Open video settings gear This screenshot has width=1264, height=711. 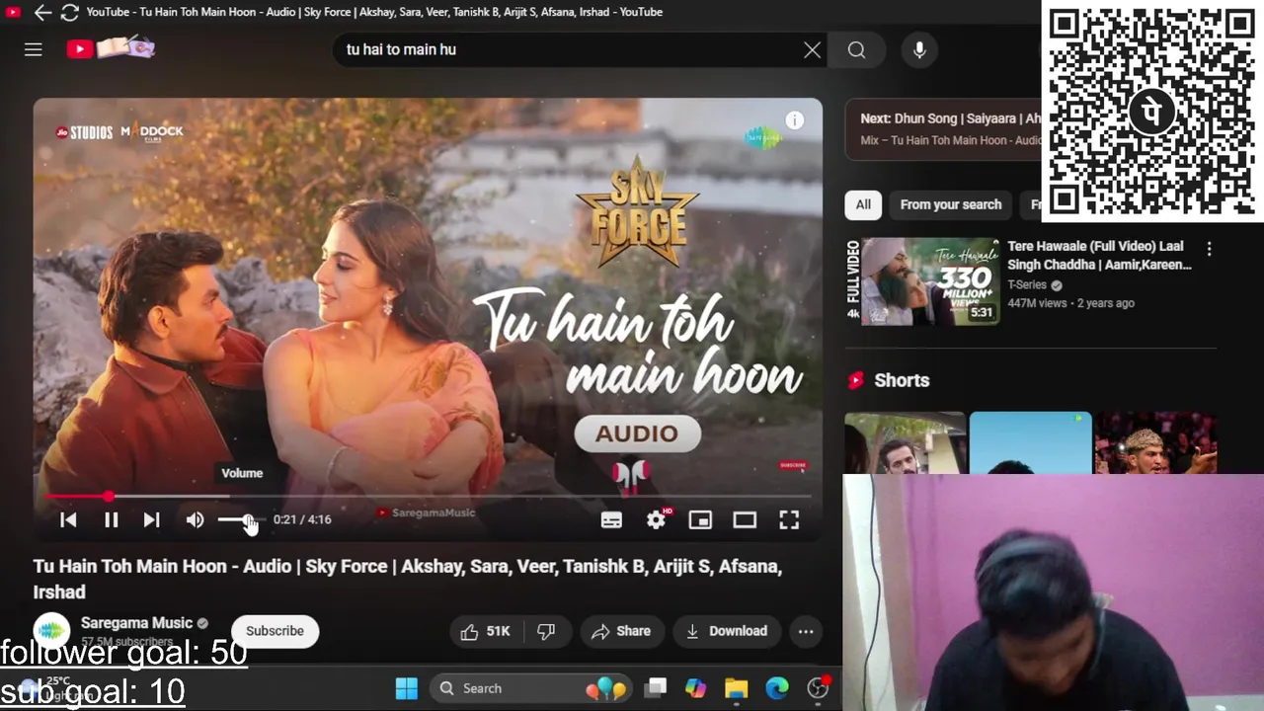(x=657, y=519)
